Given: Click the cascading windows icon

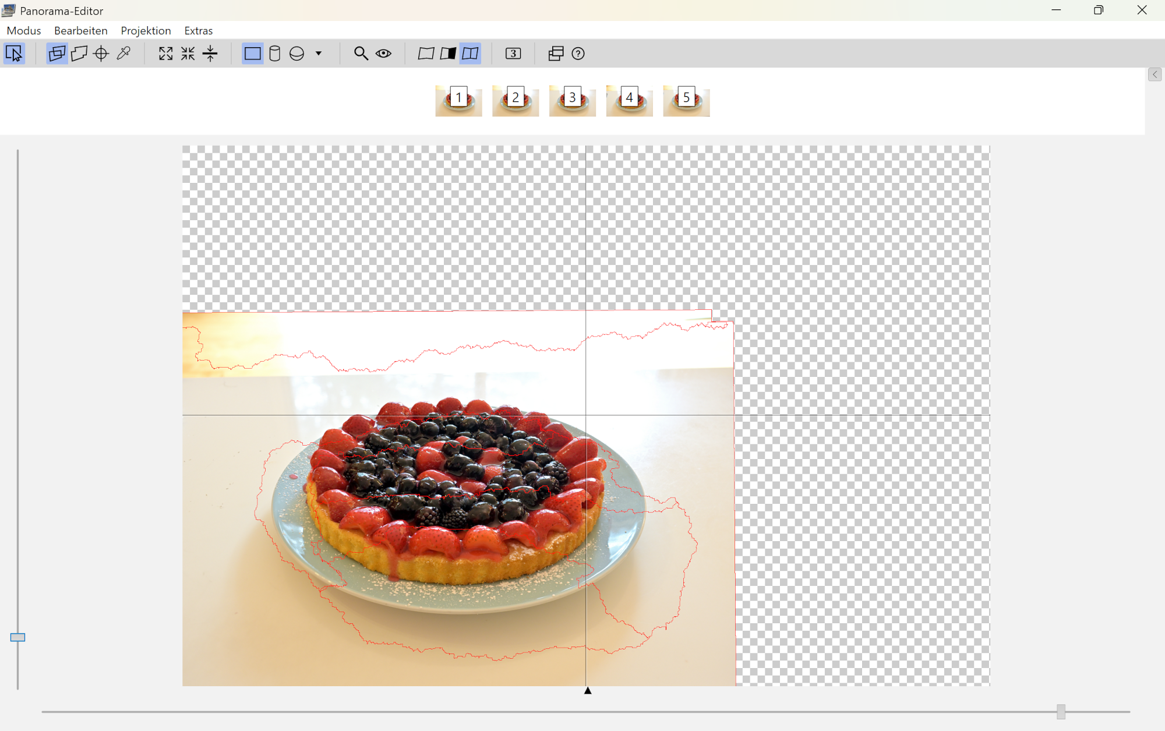Looking at the screenshot, I should [556, 54].
